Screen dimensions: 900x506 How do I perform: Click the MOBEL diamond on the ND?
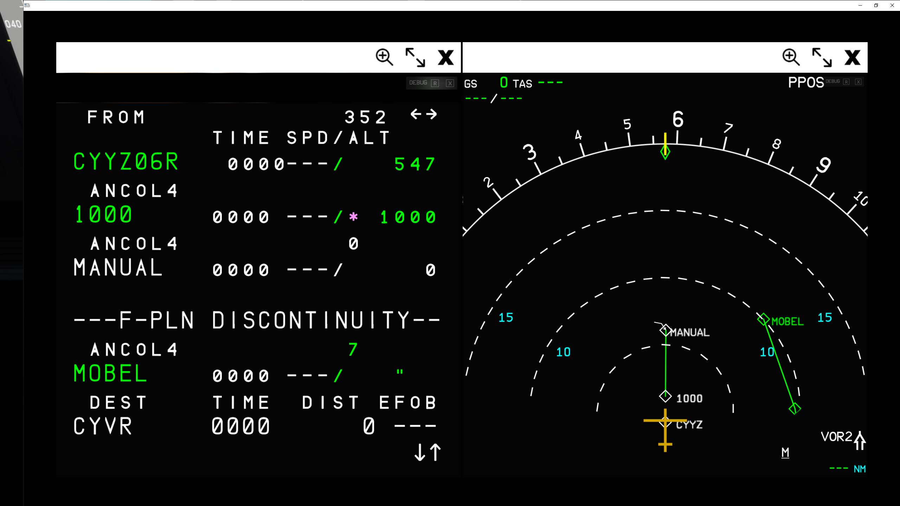[x=763, y=319]
